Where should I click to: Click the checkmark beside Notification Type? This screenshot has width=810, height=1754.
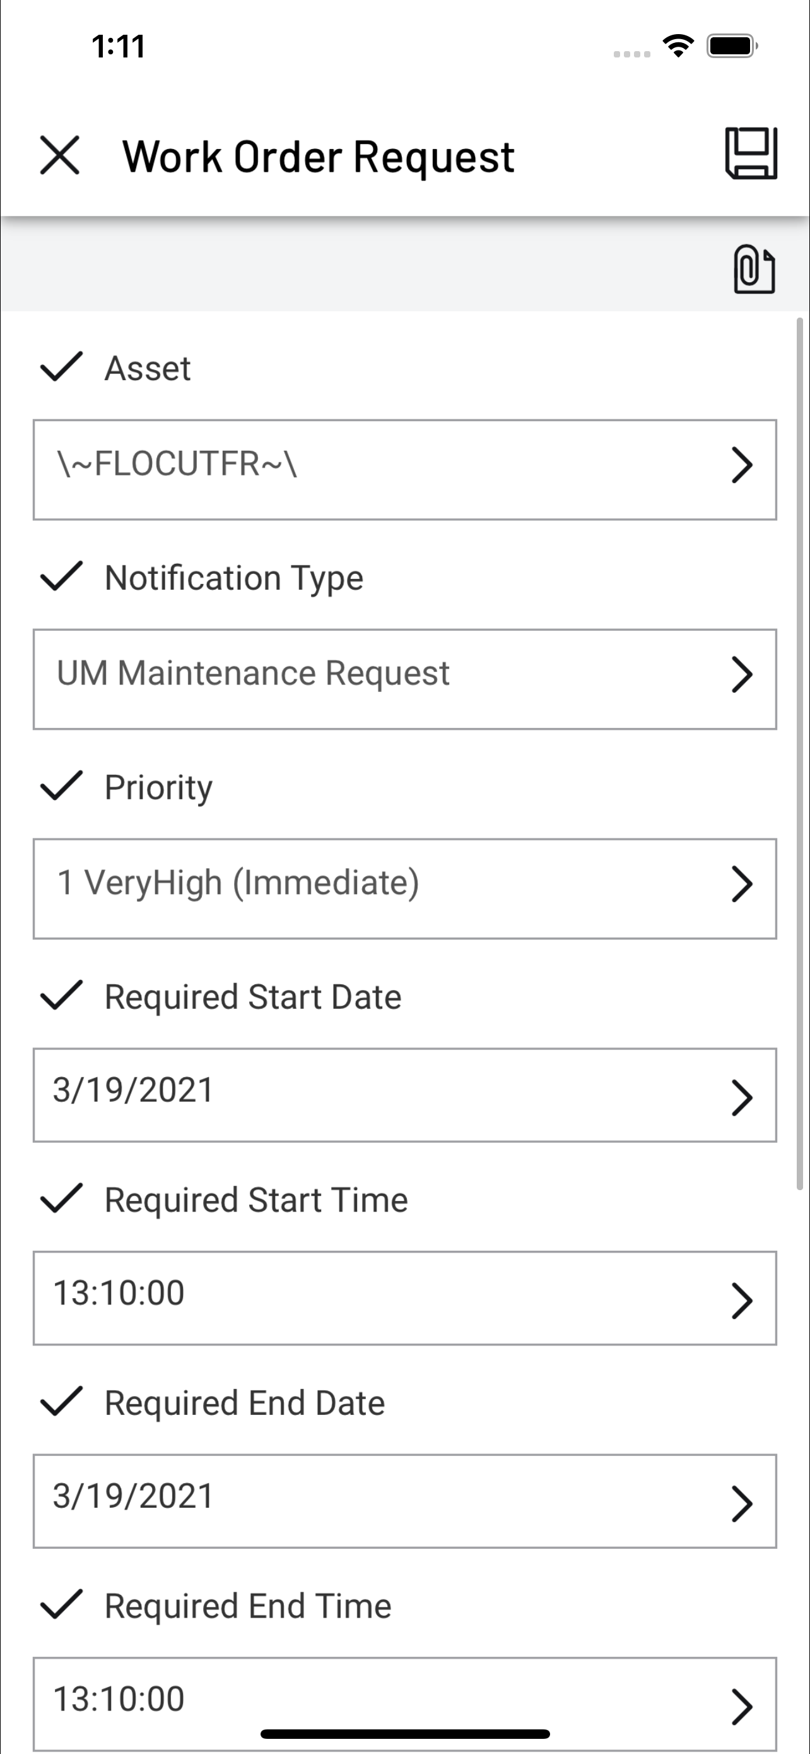(61, 576)
